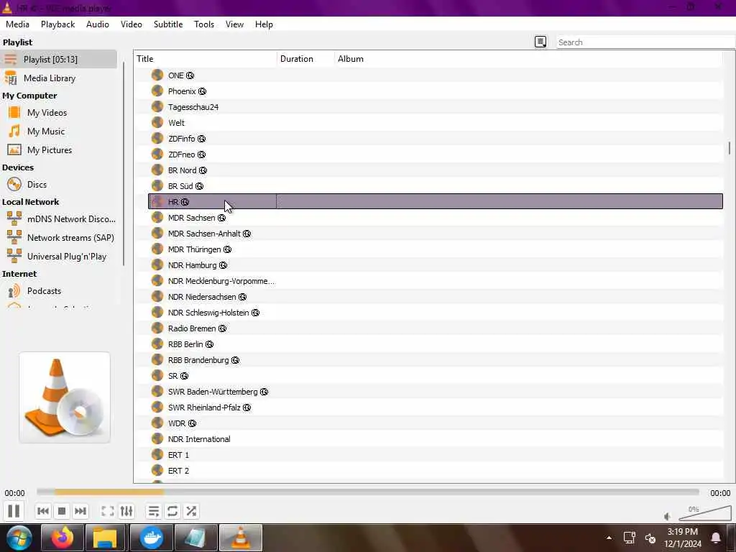Toggle fullscreen video mode
Screen dimensions: 736x552
pos(108,511)
